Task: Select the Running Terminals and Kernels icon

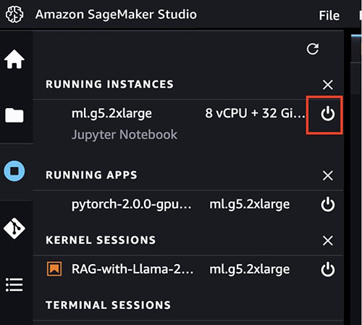Action: (x=14, y=171)
